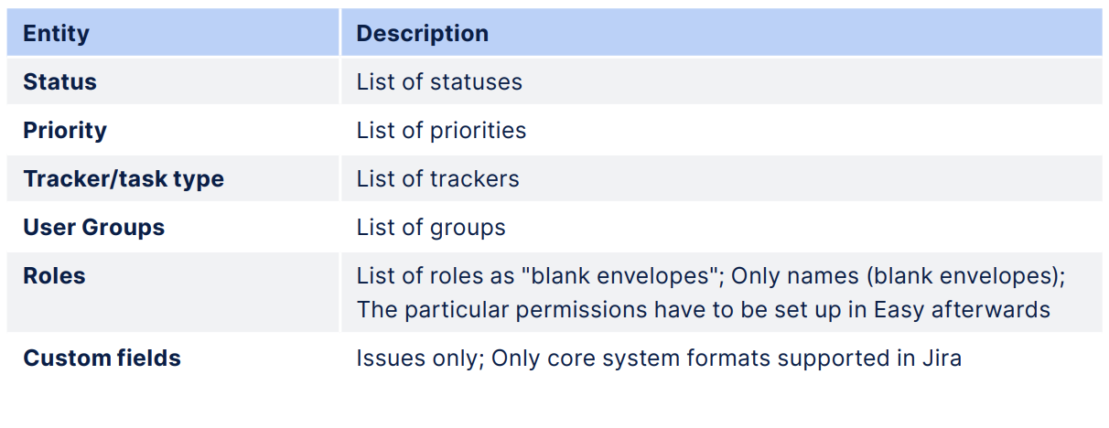Screen dimensions: 1109x428
Task: Click the "List of groups" description
Action: tap(431, 228)
